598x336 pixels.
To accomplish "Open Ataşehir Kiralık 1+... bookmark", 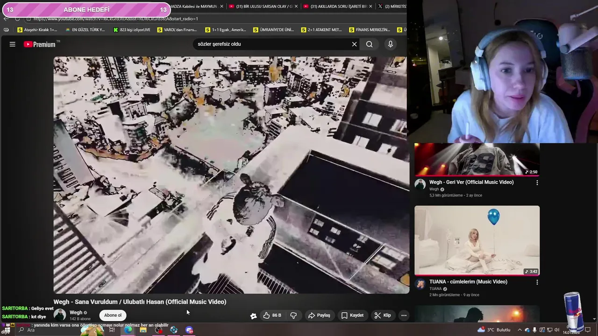I will click(x=37, y=30).
